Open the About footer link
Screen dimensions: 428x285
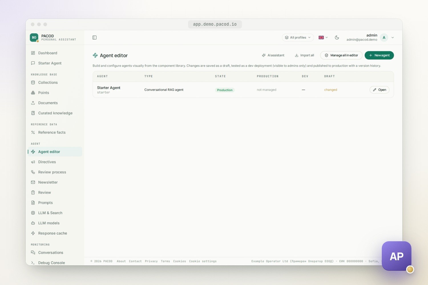pyautogui.click(x=121, y=261)
